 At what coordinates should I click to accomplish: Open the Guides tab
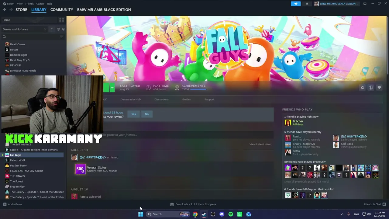(x=187, y=99)
